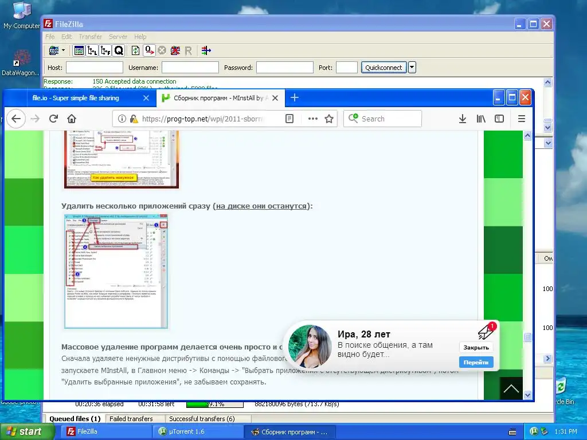Click the Password field in FileZilla
Viewport: 587px width, 440px height.
284,68
